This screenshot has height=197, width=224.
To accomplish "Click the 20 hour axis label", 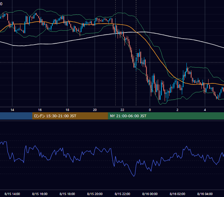I will click(95, 110).
